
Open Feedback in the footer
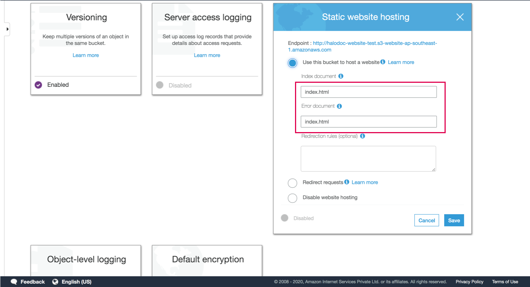point(33,282)
